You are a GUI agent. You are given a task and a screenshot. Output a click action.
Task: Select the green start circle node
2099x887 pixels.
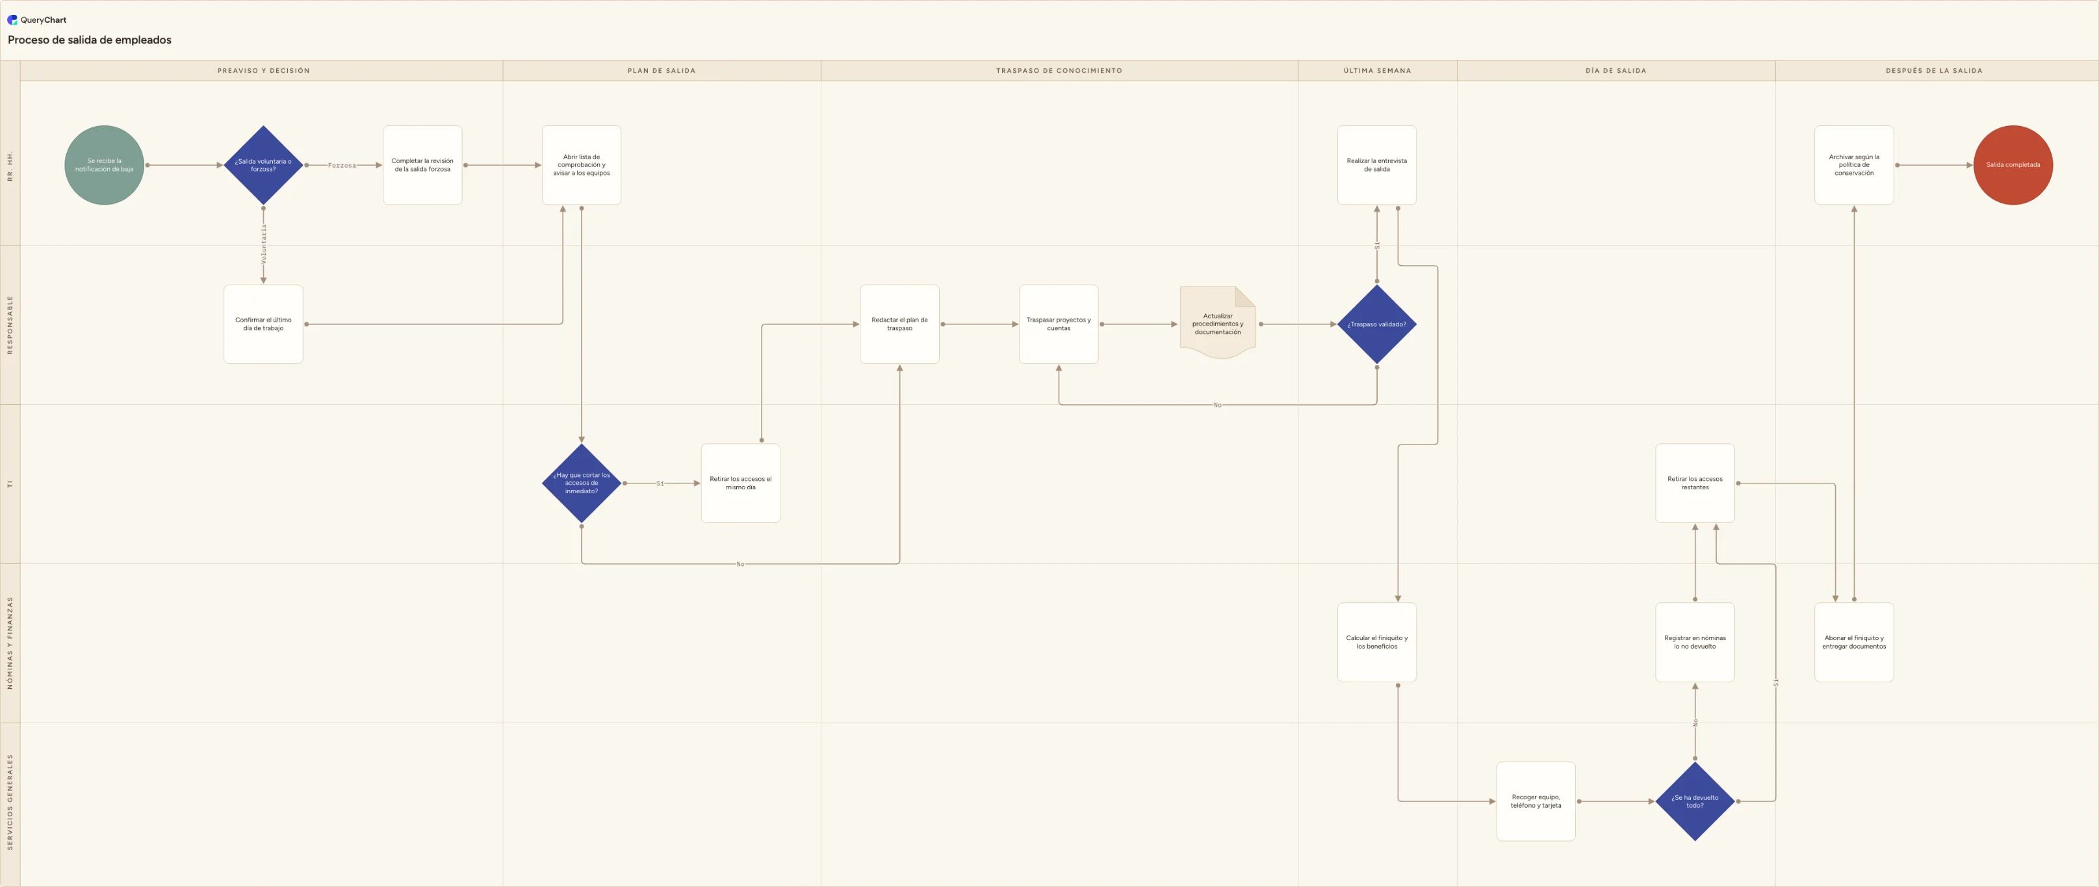104,165
